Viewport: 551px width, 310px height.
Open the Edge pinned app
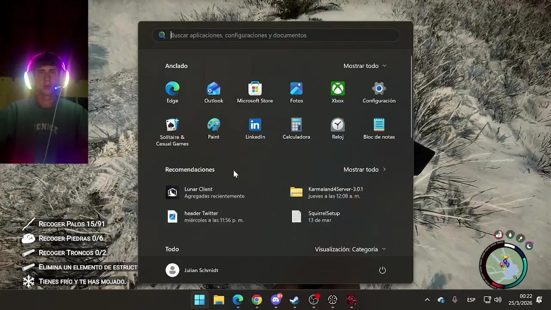click(172, 93)
